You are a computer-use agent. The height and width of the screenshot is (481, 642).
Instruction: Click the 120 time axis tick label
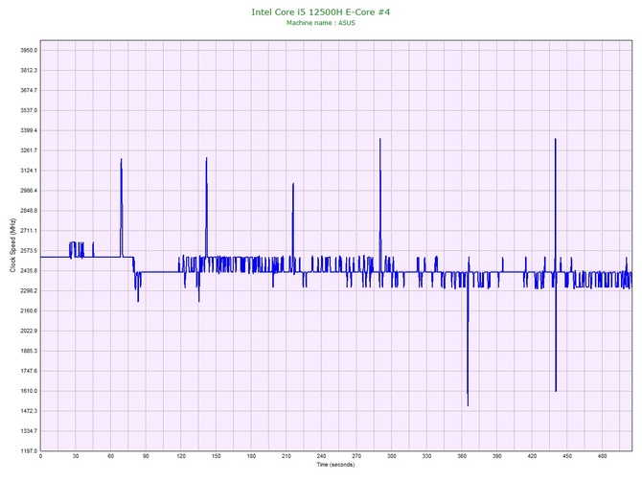[x=181, y=456]
